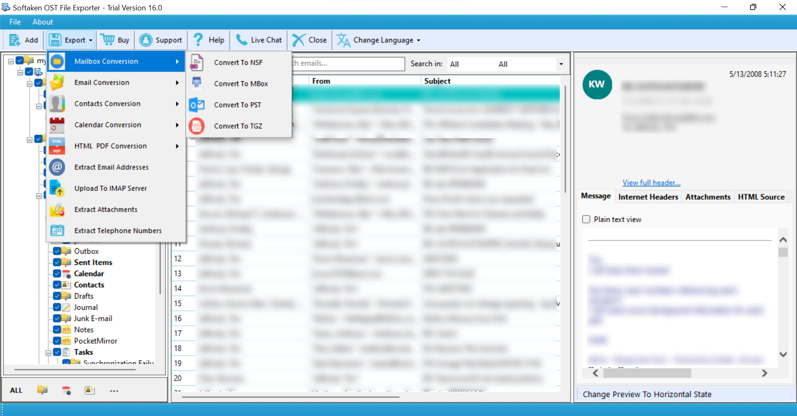Select the Convert To TGZ icon
The height and width of the screenshot is (416, 797).
[x=197, y=126]
